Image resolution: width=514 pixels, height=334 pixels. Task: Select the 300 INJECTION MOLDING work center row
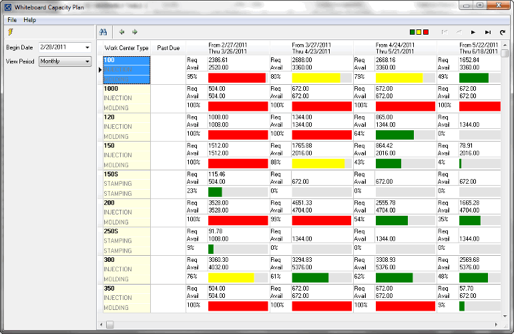pyautogui.click(x=126, y=269)
